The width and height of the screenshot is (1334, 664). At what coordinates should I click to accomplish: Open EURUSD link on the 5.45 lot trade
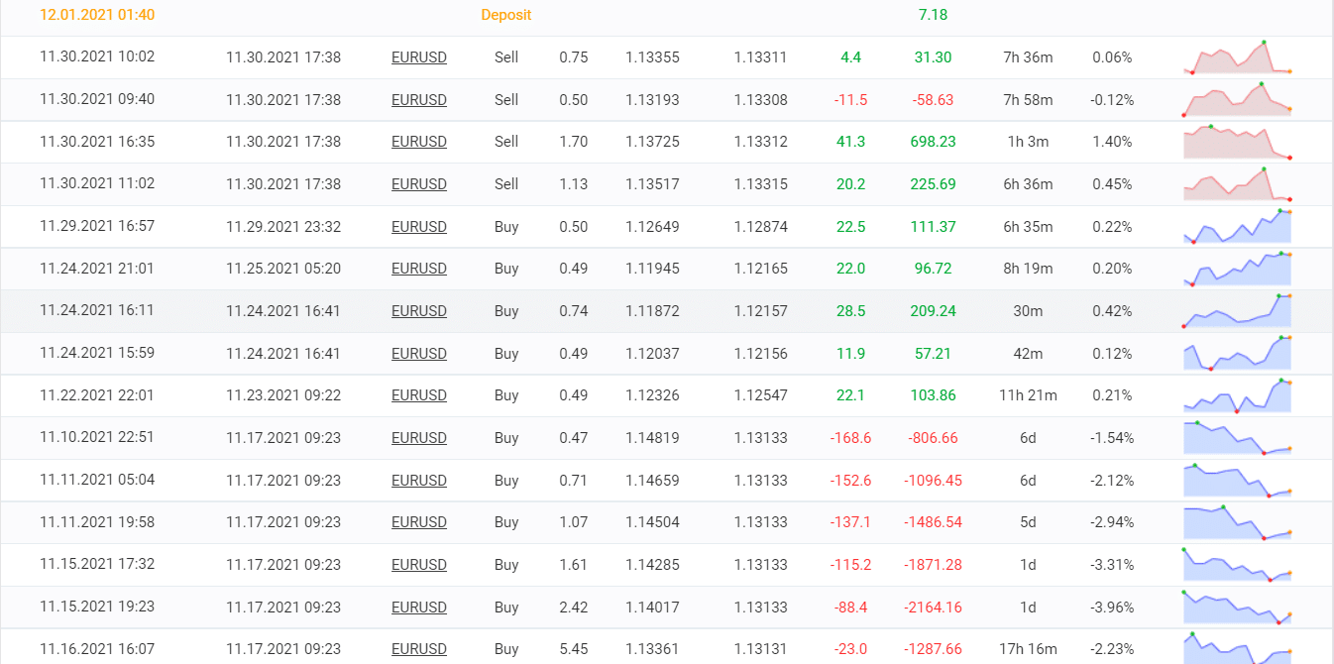[418, 649]
